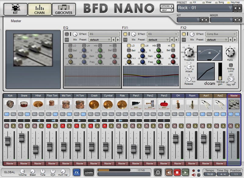Click the panic button in transport bar
This screenshot has width=244, height=178.
158,172
